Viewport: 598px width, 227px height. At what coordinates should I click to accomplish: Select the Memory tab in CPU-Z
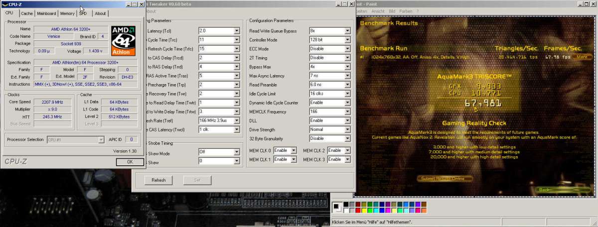[67, 13]
